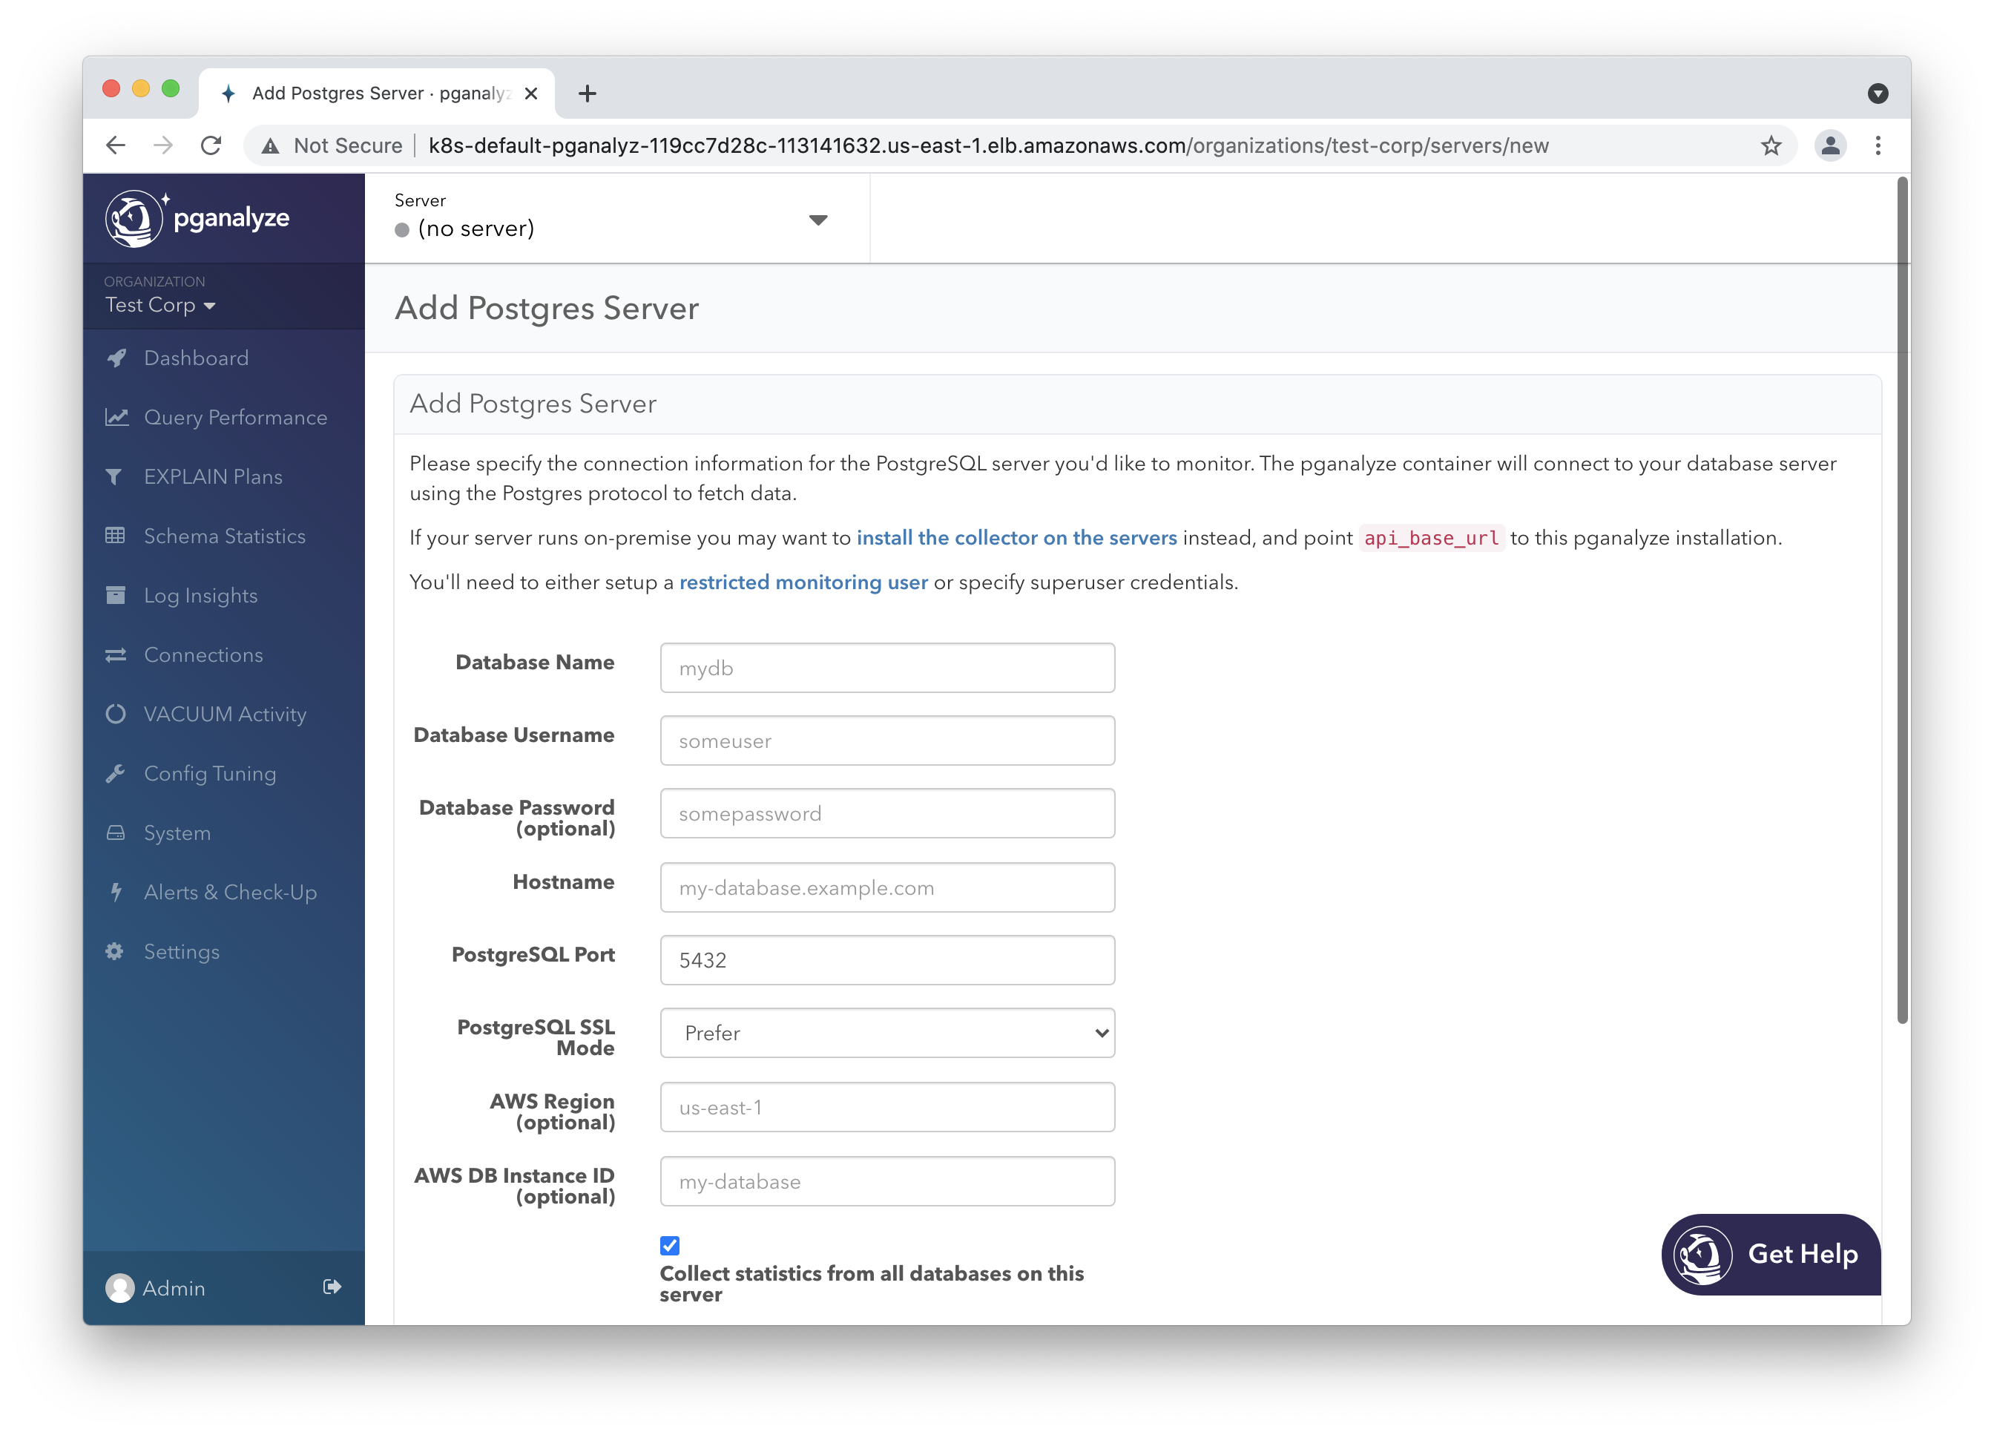This screenshot has height=1435, width=1994.
Task: Close the Add Postgres Server tab
Action: [x=531, y=93]
